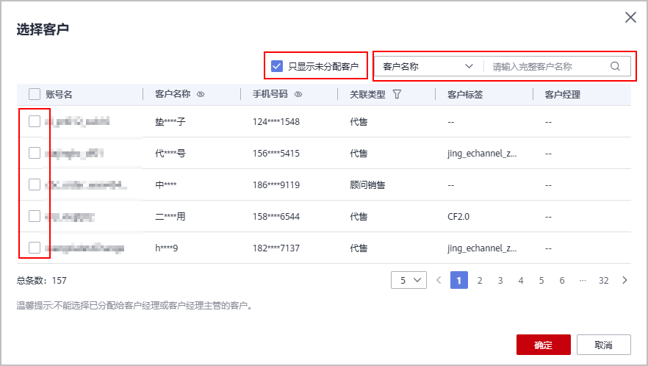Focus the 请输入完整客户名称 search field

pos(548,66)
